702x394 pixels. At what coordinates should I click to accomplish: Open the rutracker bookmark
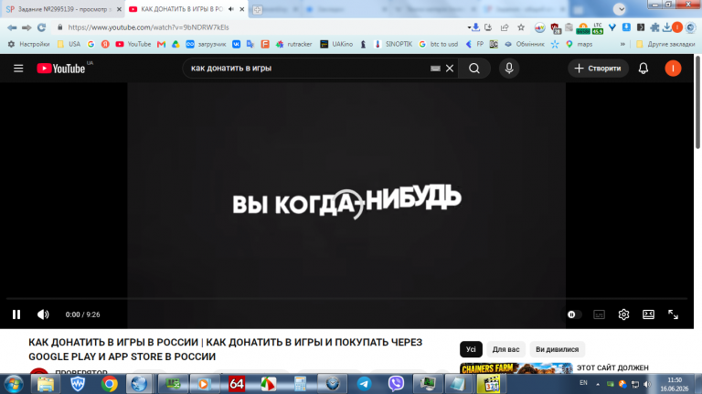pyautogui.click(x=294, y=44)
